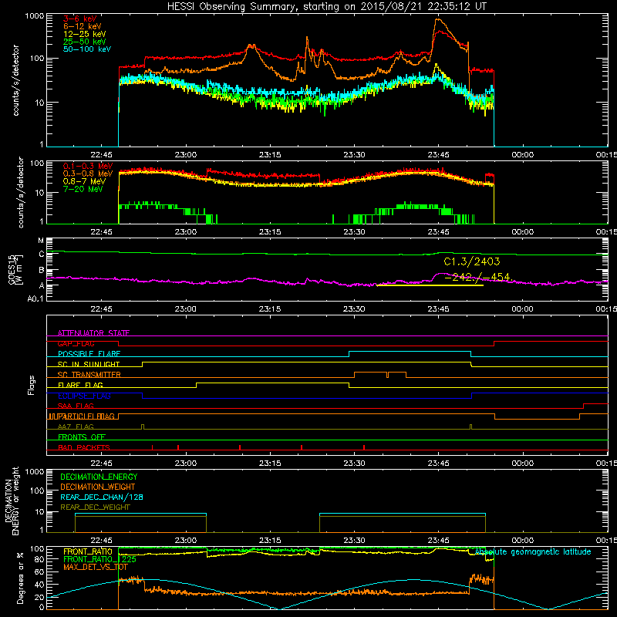
Task: Click the 0.8-7 MeV legend entry
Action: tap(84, 181)
